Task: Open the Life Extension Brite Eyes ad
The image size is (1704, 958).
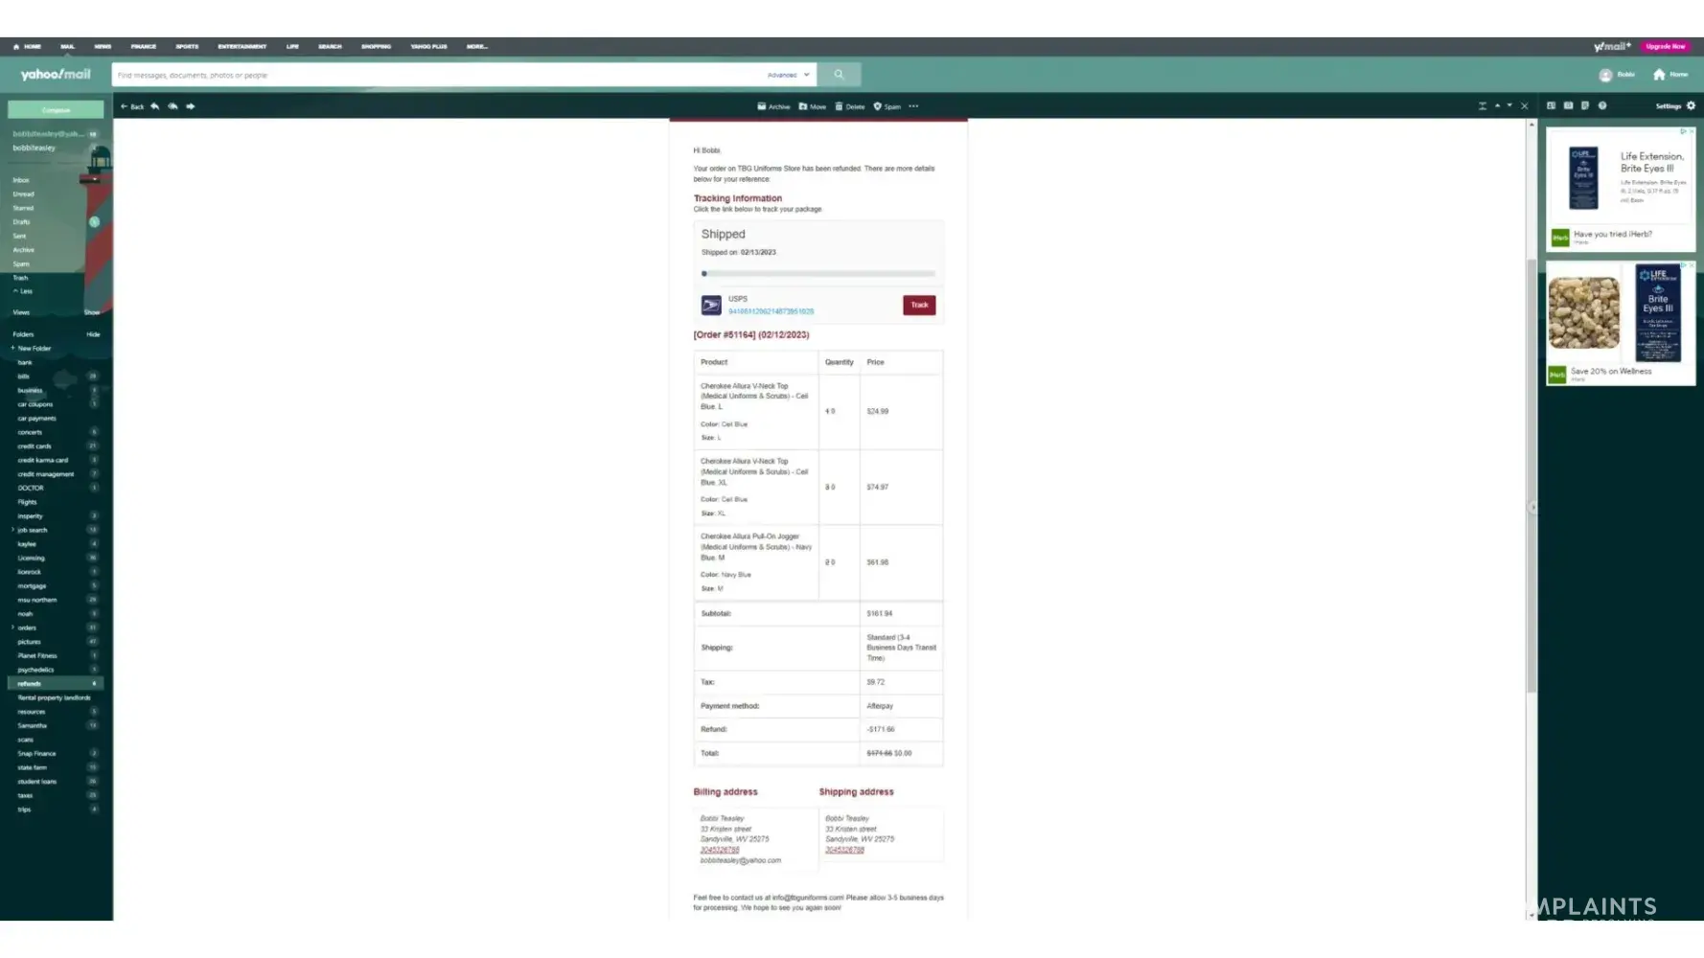Action: [1621, 189]
